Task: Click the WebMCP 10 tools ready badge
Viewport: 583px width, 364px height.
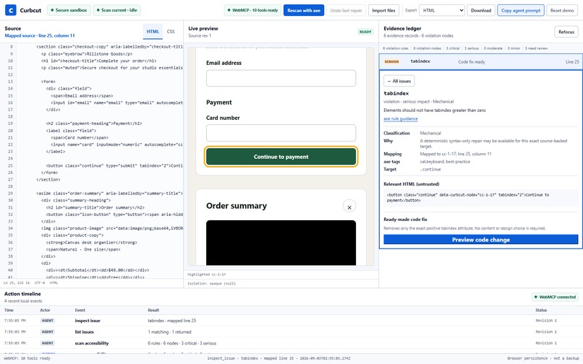Action: coord(253,10)
